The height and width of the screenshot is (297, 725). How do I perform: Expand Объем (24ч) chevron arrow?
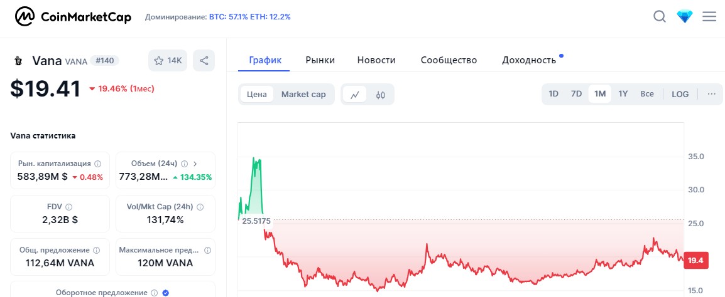[195, 163]
